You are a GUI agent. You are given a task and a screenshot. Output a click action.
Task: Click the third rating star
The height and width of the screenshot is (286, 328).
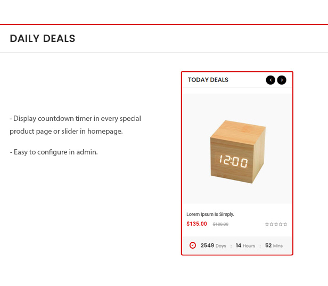click(276, 224)
